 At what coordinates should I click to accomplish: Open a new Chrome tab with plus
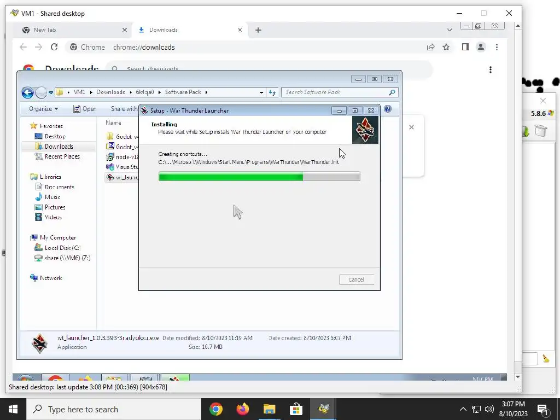[258, 30]
